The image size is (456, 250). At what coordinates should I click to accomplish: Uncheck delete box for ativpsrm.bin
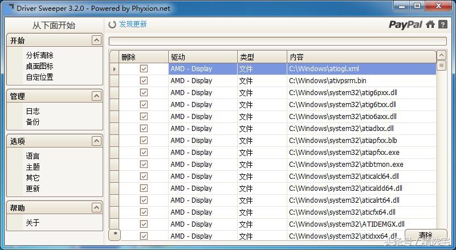coord(144,80)
